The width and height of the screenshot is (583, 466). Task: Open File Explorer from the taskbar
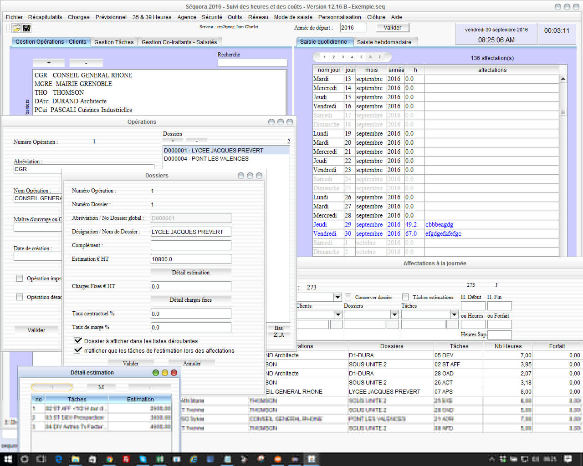click(76, 459)
